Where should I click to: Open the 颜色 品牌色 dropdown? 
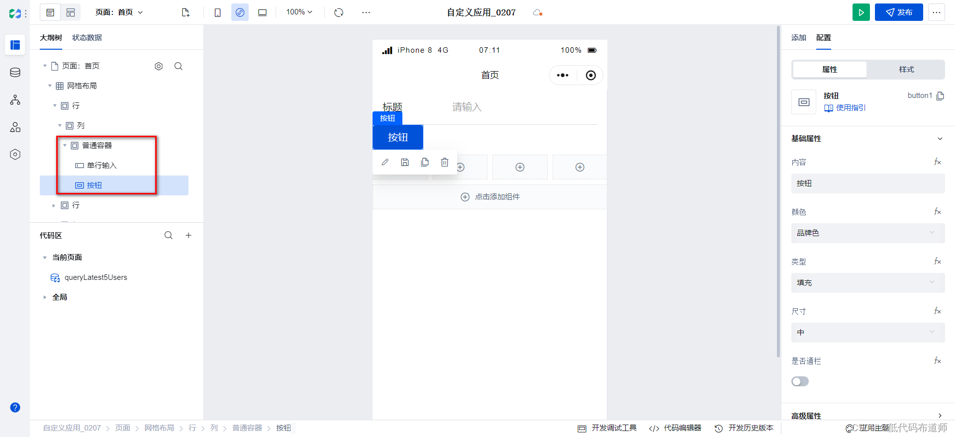tap(868, 233)
